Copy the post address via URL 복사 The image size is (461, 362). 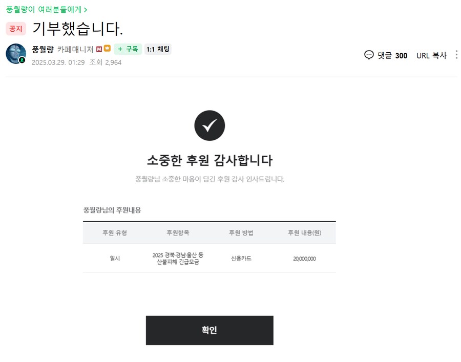[431, 55]
